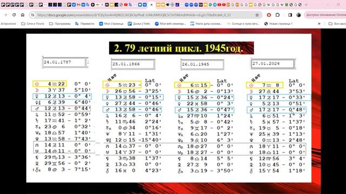The image size is (346, 194).
Task: Click the 2024 Mars row 17♑17 - 0°48'
Action: [276, 110]
